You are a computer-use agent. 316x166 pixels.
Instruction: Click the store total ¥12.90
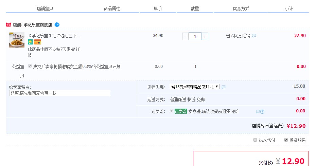(296, 126)
